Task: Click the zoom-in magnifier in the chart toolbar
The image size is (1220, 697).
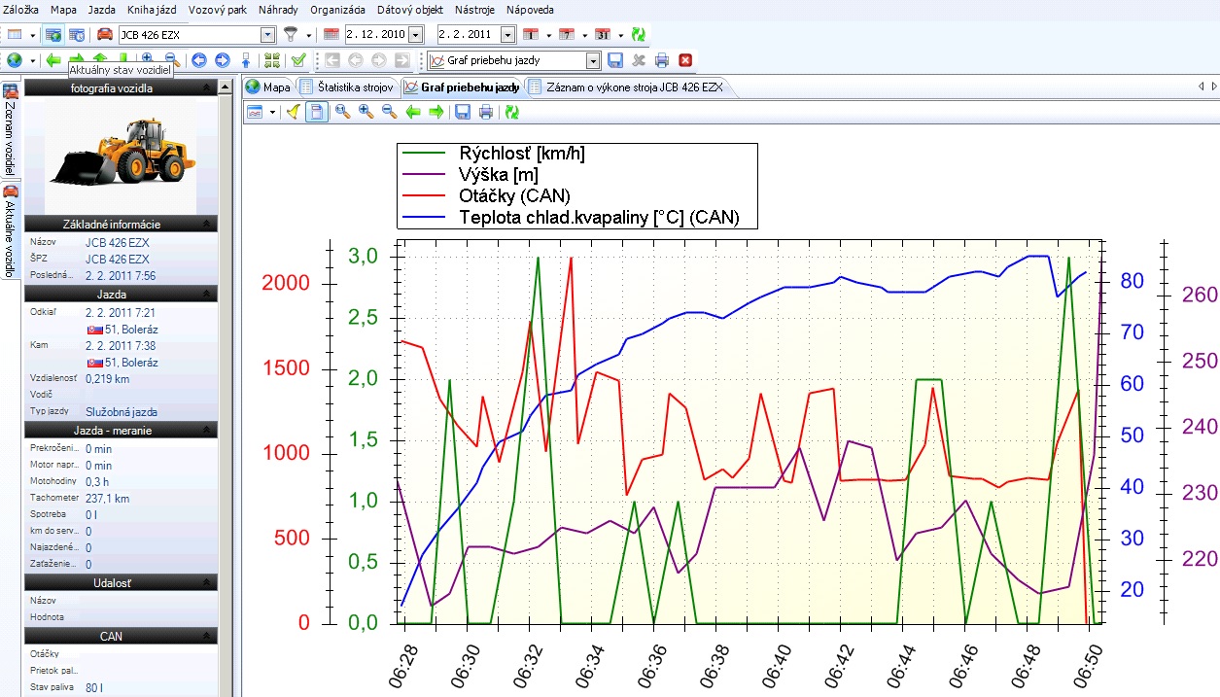Action: coord(366,113)
